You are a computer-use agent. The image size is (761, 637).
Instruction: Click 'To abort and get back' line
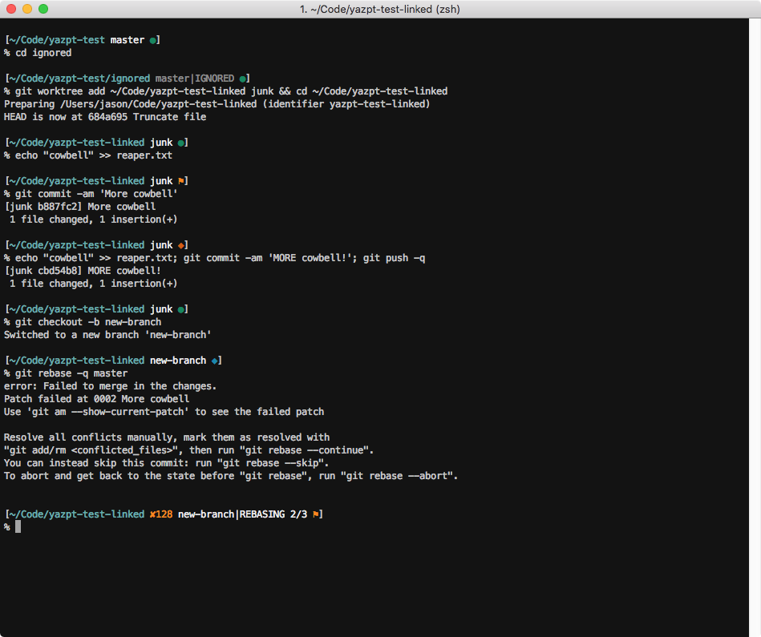click(x=231, y=476)
